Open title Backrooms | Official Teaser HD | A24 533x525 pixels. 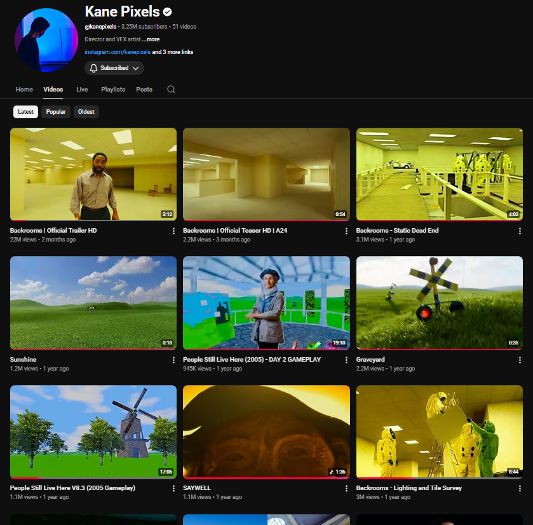[x=235, y=231]
